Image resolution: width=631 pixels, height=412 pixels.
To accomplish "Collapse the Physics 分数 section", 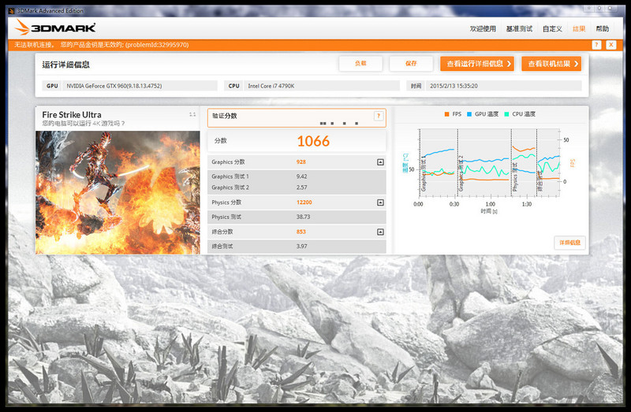I will click(380, 202).
